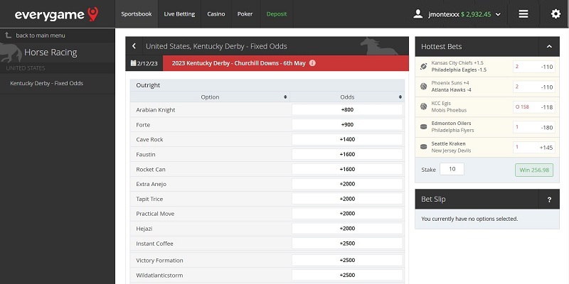This screenshot has width=569, height=284.
Task: Open the Bet Slip help question mark
Action: pos(549,200)
